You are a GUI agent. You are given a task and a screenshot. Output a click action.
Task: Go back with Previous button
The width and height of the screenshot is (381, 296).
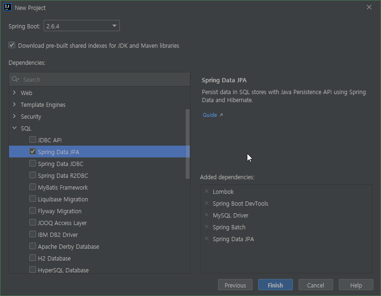coord(235,285)
